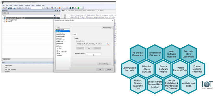
Task: Click the magnifier Find icon
Action: [47, 8]
